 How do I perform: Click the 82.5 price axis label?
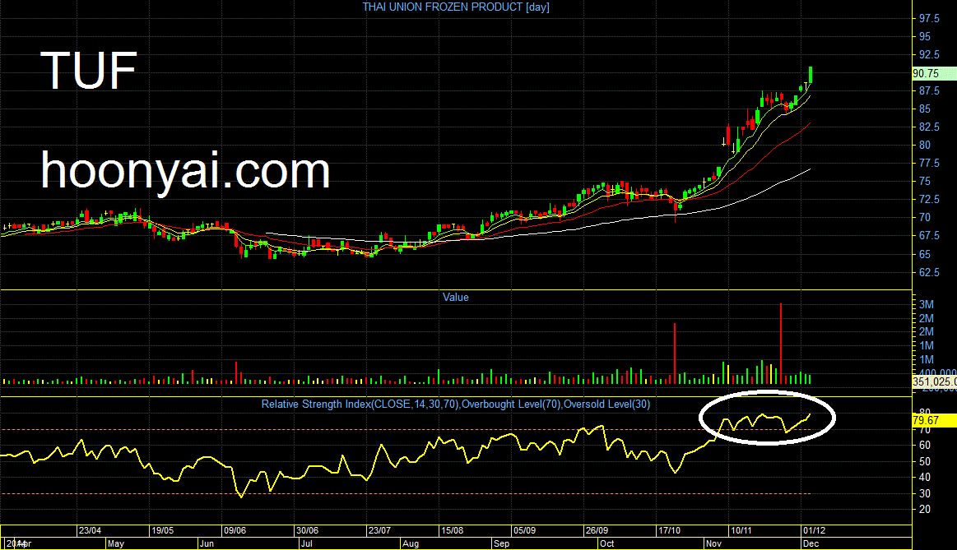coord(929,127)
